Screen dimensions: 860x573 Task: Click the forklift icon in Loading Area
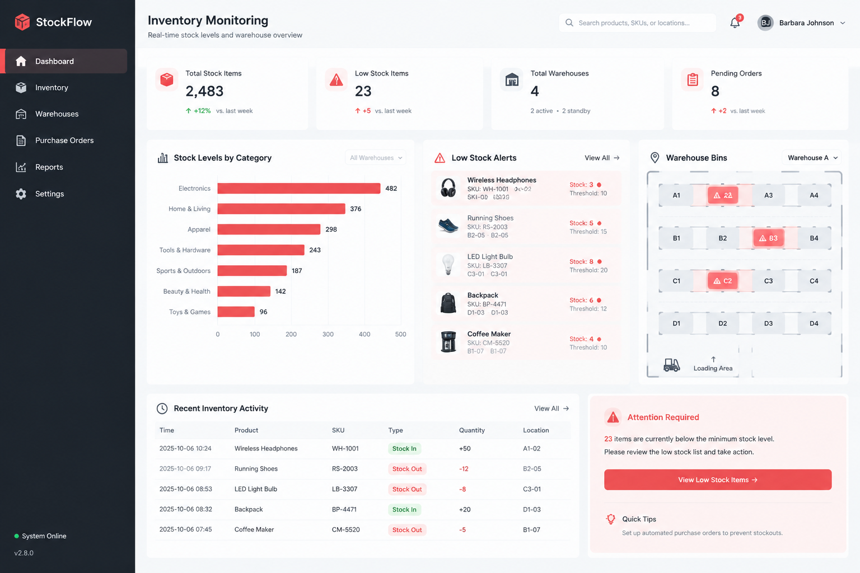pyautogui.click(x=671, y=365)
